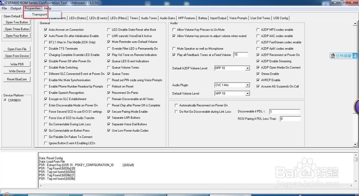
Task: Enable A2DP MP3 codec checkbox
Action: (258, 29)
